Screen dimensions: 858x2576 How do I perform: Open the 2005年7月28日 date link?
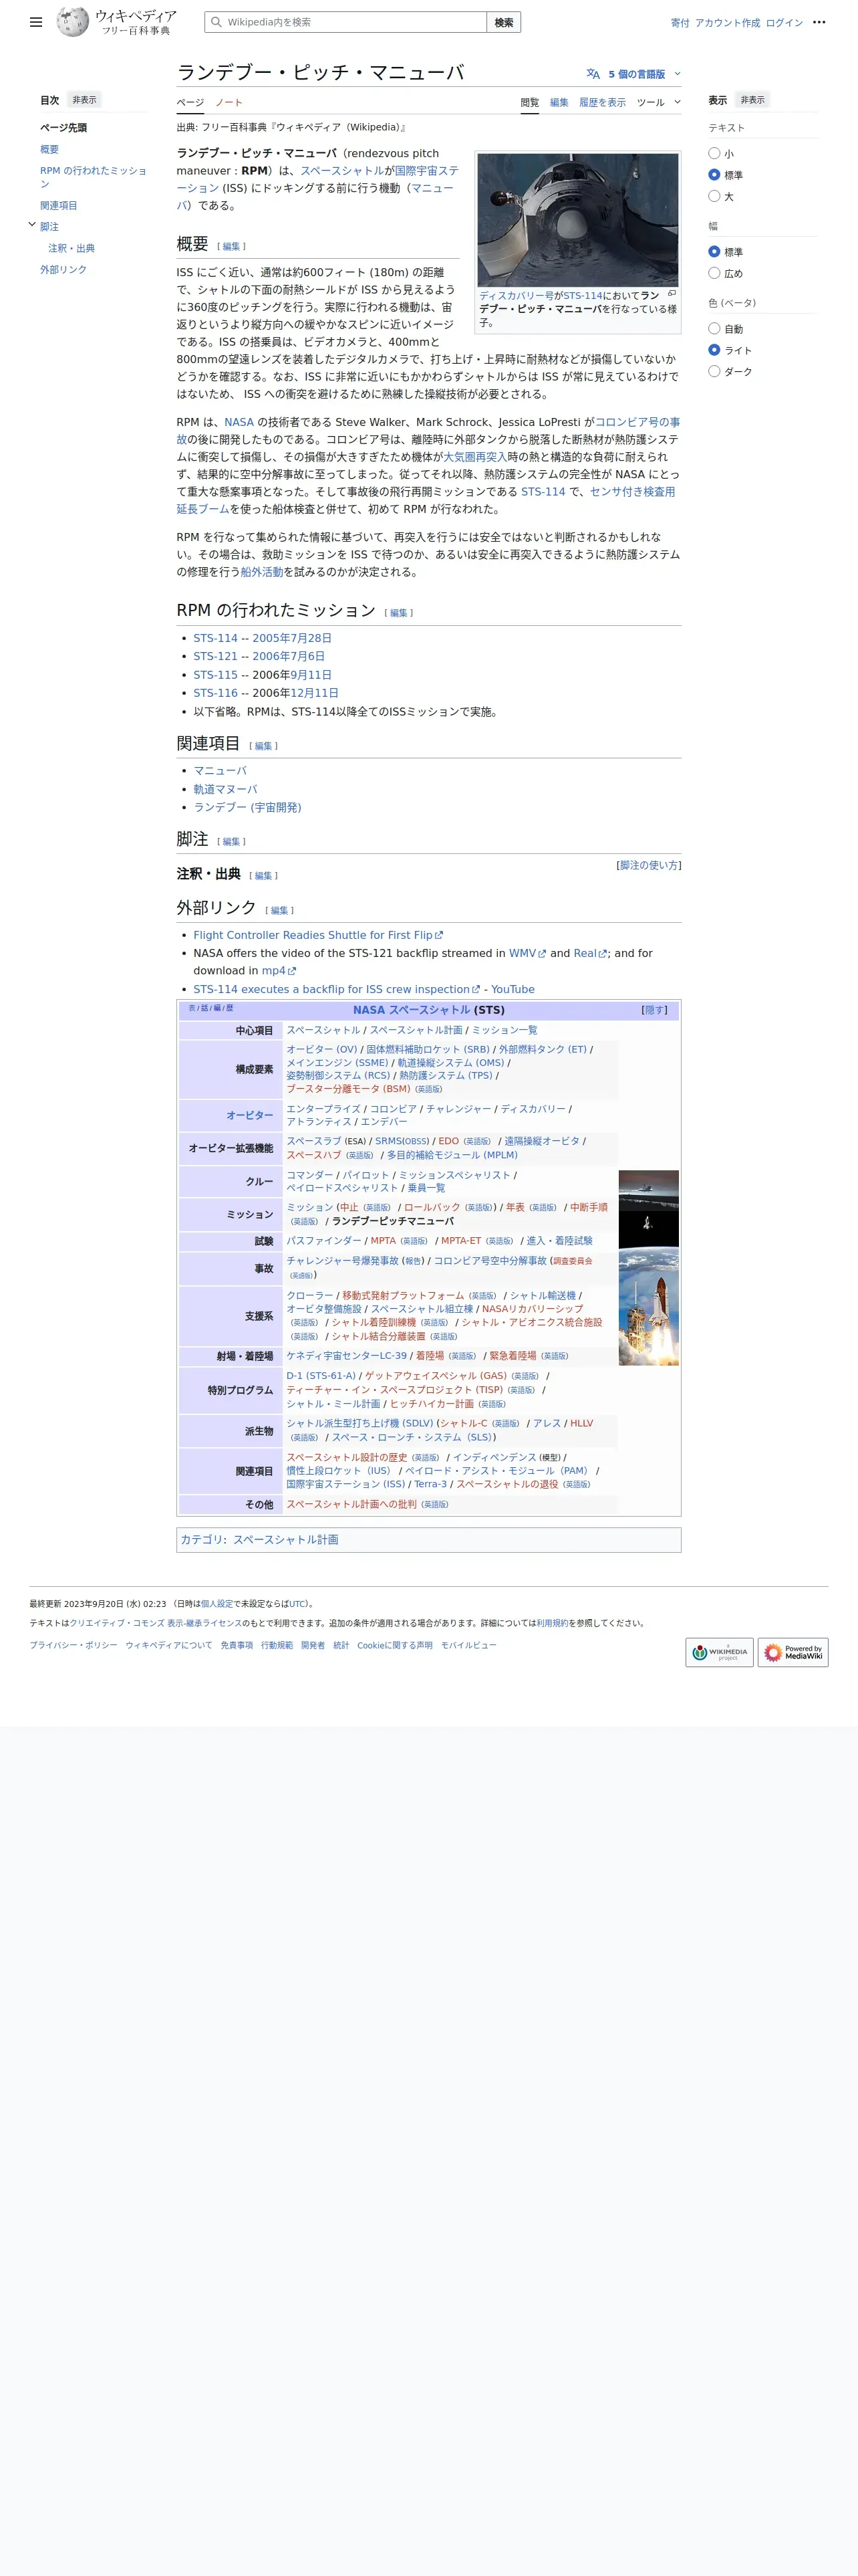[x=291, y=638]
